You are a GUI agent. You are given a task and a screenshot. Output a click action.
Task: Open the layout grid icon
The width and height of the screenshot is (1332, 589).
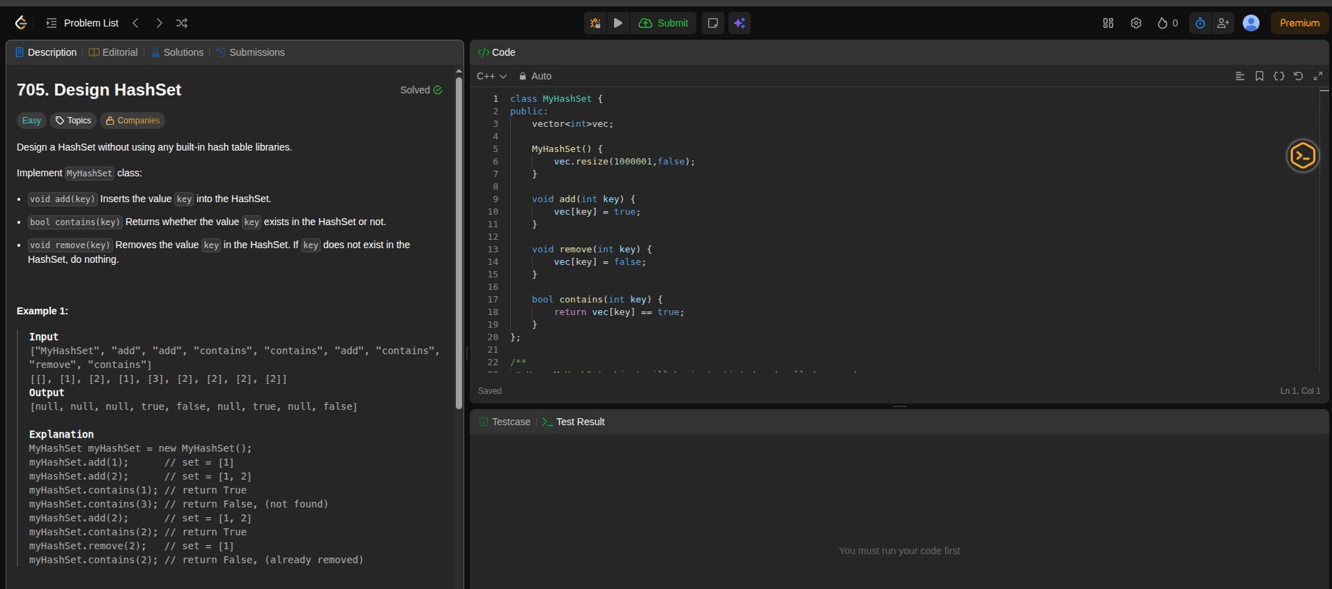tap(1108, 23)
